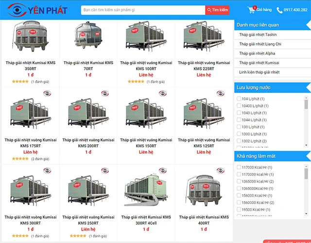Open Tháp giải nhiệt Liang Chi category
The image size is (311, 243).
click(x=260, y=44)
